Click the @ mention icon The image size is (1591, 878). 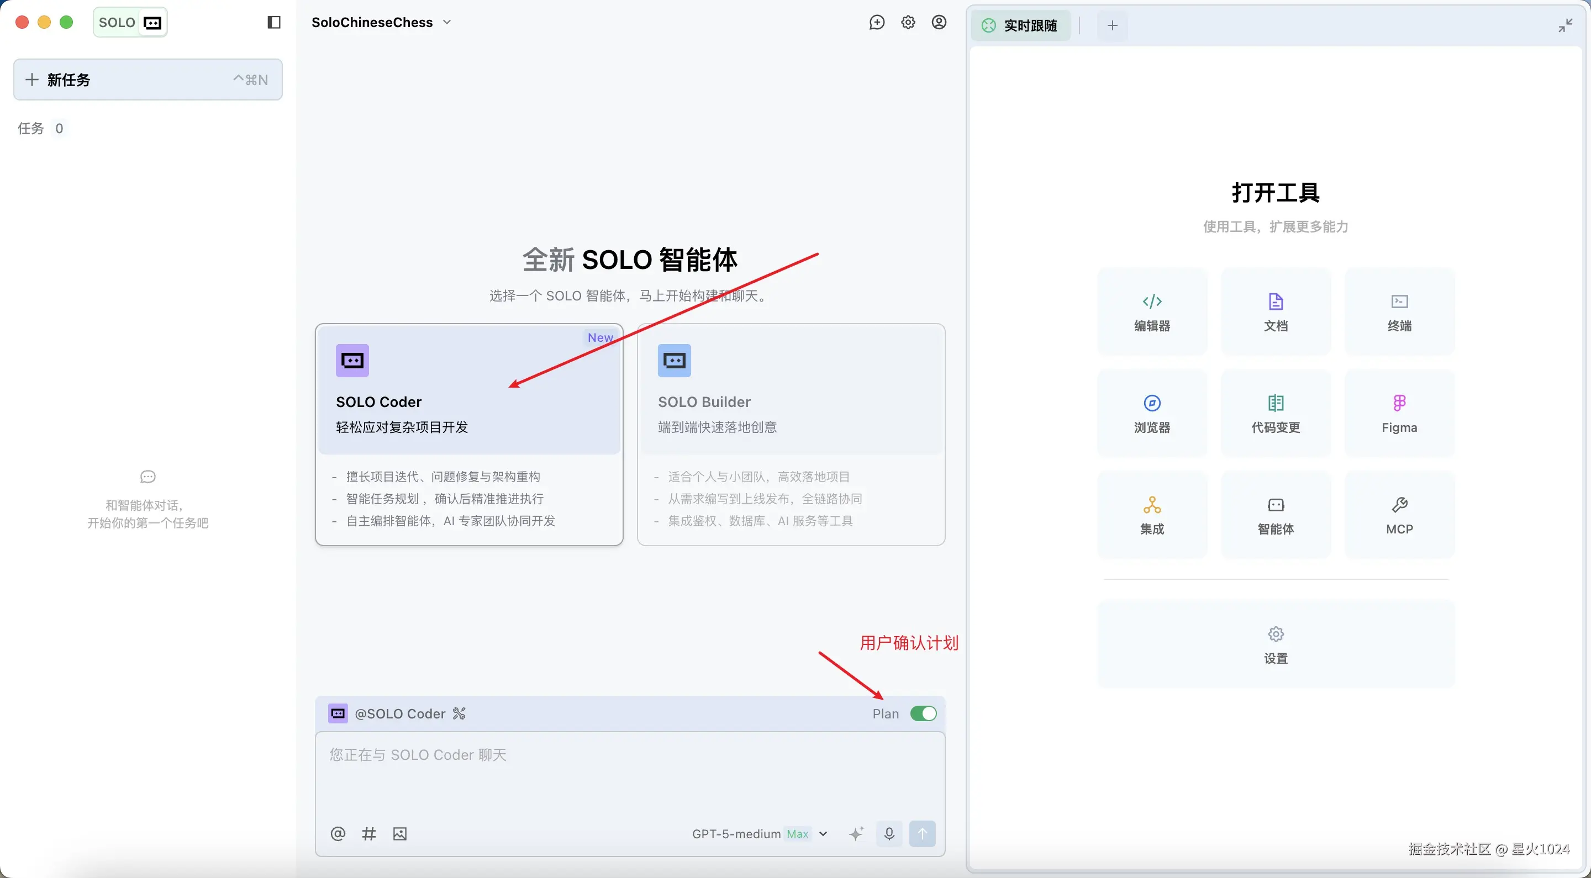pyautogui.click(x=337, y=833)
